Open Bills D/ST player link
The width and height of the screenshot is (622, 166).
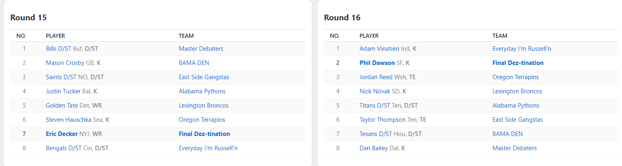[x=58, y=49]
